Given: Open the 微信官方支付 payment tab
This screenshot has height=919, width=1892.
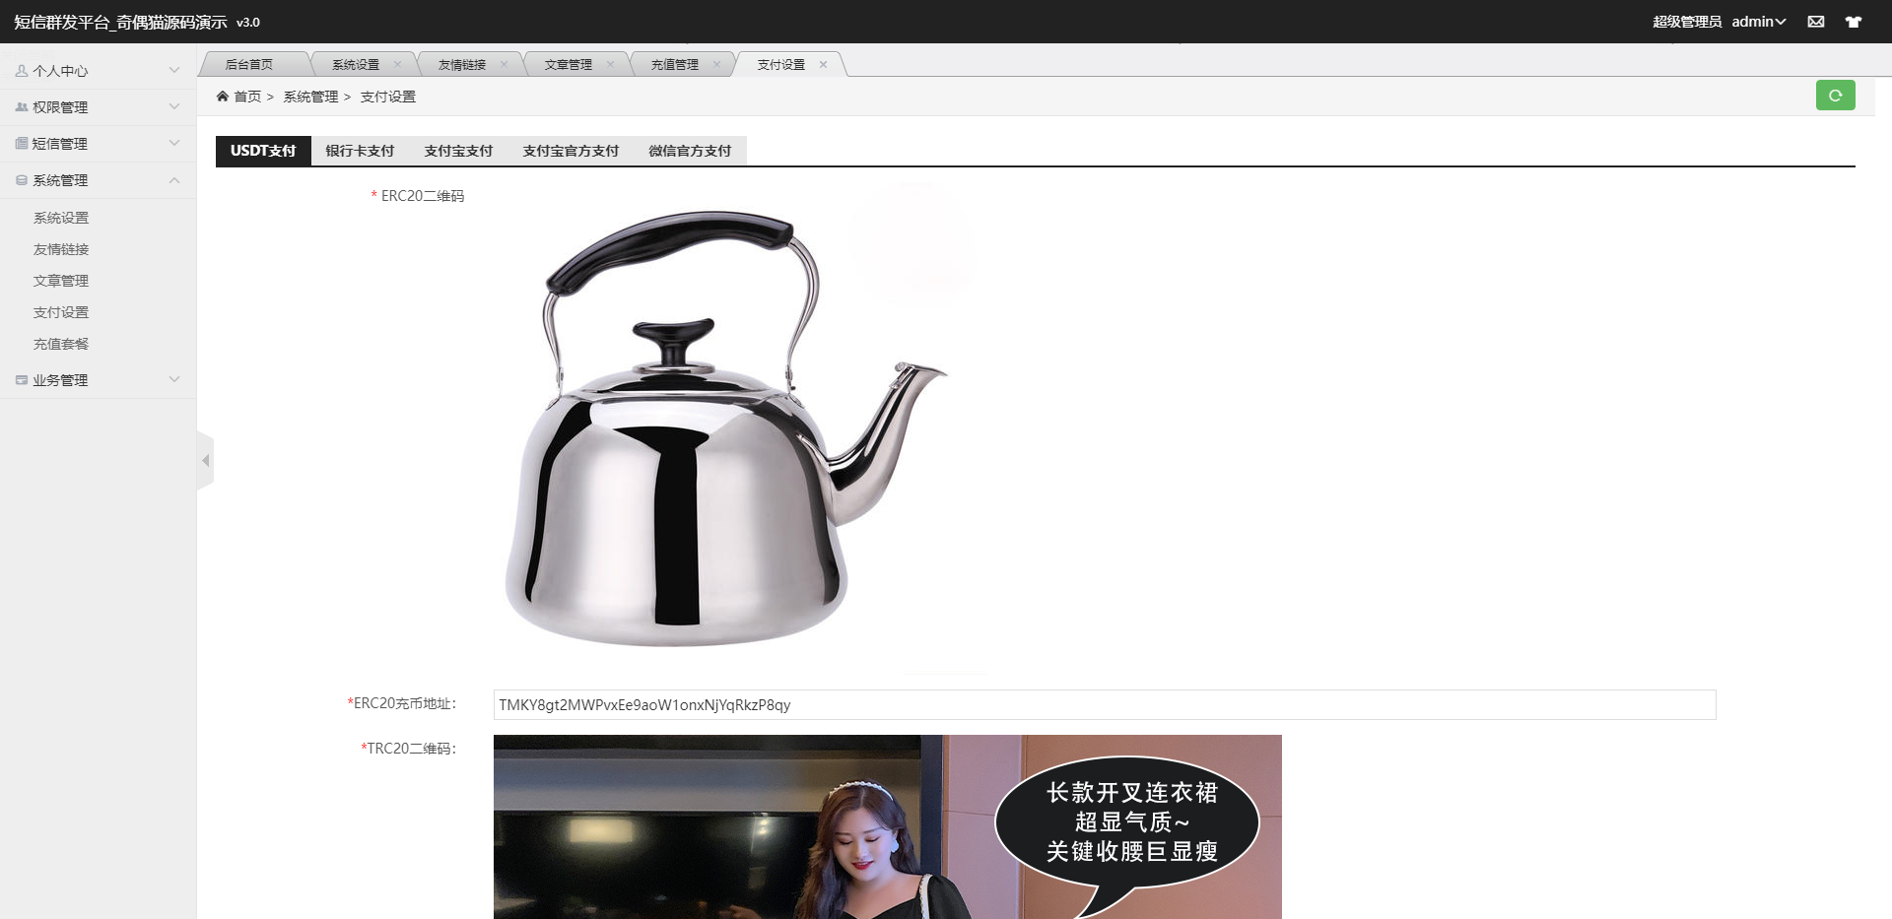Looking at the screenshot, I should (x=690, y=151).
